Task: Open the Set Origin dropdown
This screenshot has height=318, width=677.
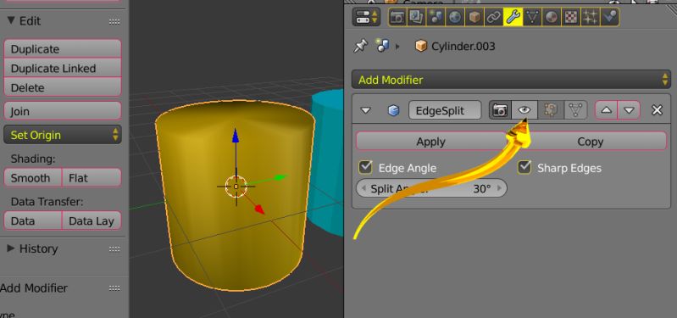Action: point(63,135)
